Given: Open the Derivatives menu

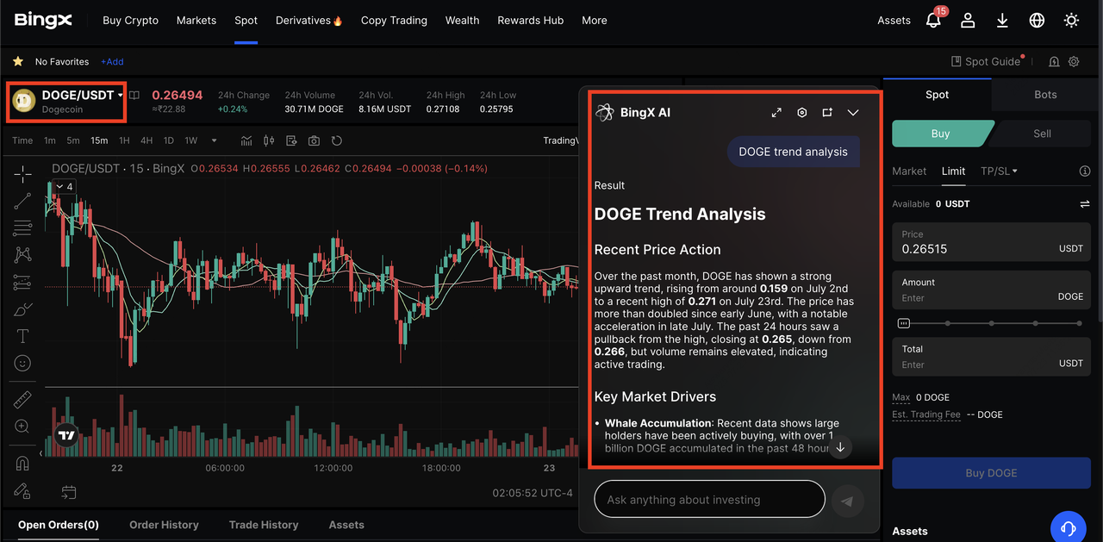Looking at the screenshot, I should pos(309,20).
